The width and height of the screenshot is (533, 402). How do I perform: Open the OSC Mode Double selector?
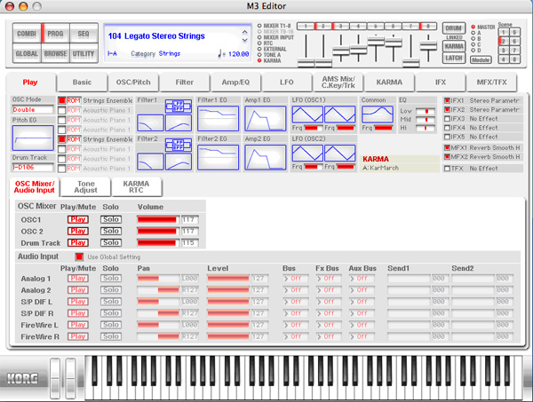point(33,110)
